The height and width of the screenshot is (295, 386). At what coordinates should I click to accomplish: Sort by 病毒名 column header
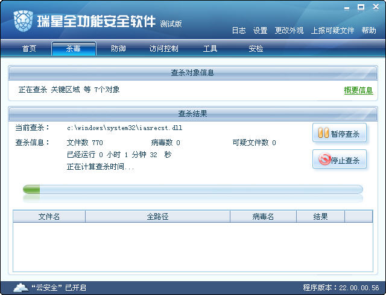pos(263,216)
